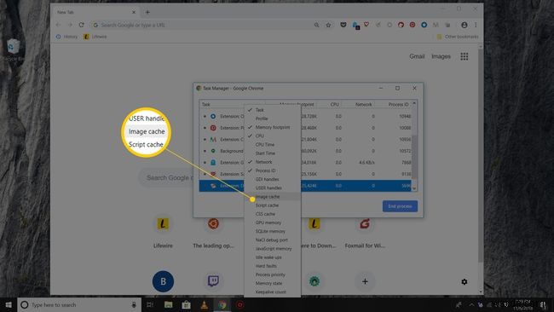Reload the page using the refresh icon
The height and width of the screenshot is (312, 554).
(x=81, y=25)
